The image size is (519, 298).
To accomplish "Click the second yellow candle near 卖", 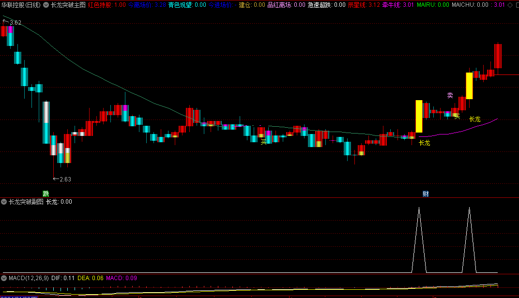I will point(469,86).
